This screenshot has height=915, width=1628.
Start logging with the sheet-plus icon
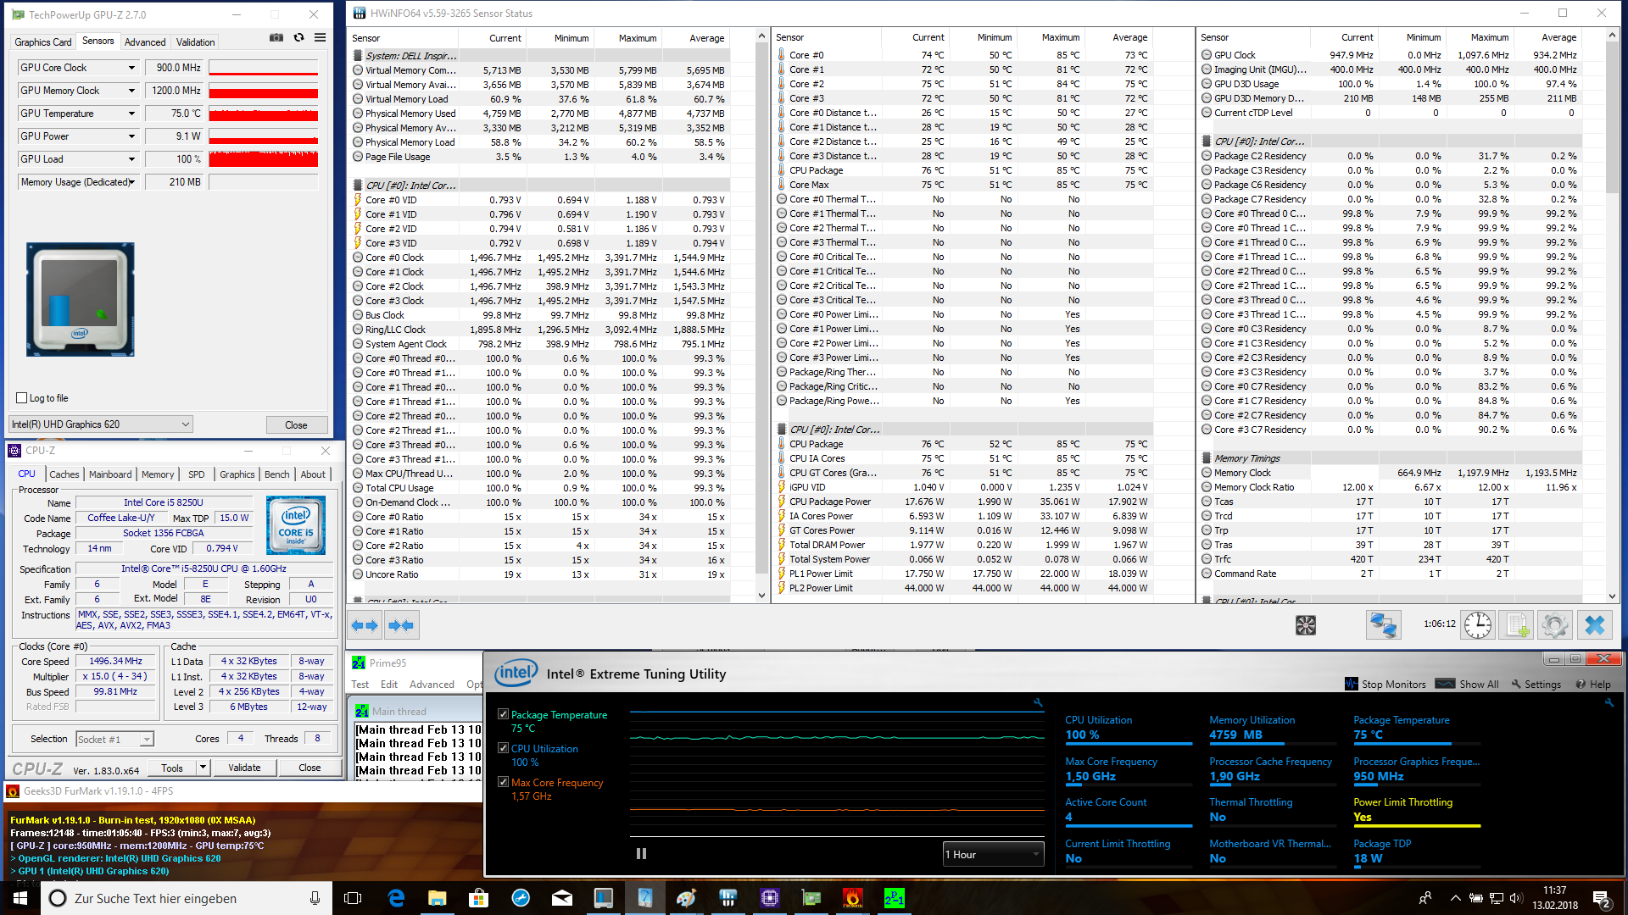(1516, 625)
